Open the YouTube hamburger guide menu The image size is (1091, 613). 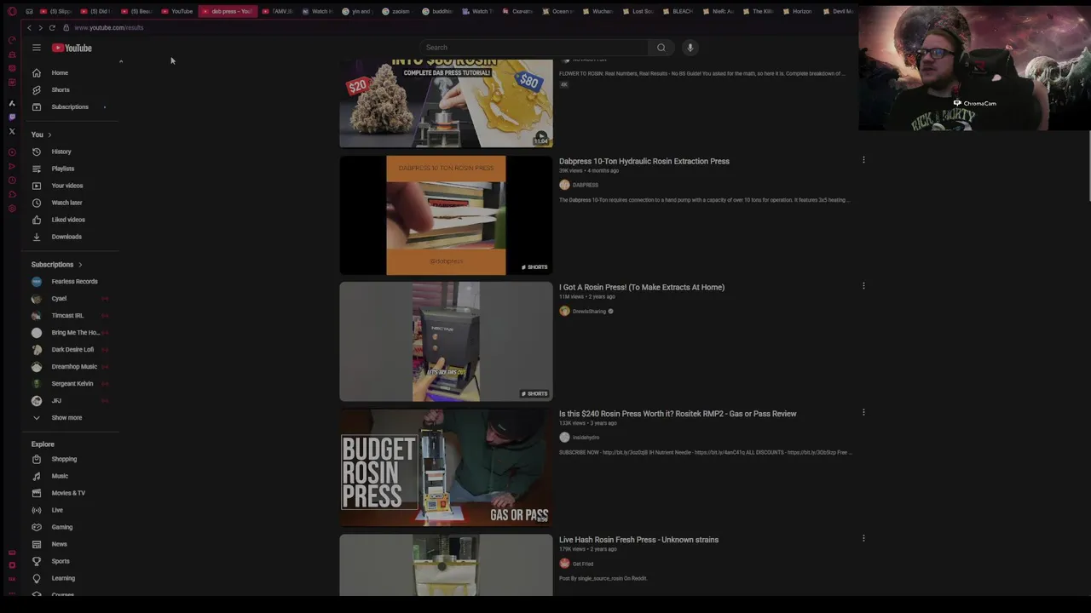(37, 48)
